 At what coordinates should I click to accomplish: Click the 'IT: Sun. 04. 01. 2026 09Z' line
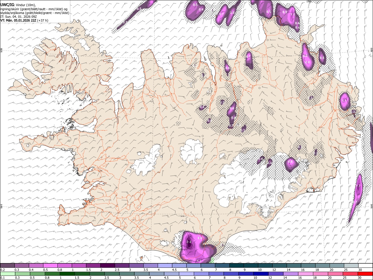pyautogui.click(x=19, y=17)
